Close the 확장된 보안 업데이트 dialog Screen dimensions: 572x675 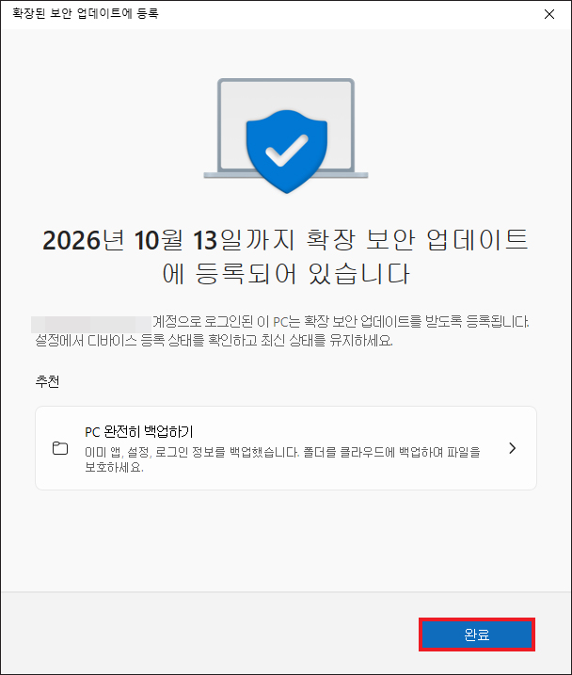pyautogui.click(x=549, y=15)
